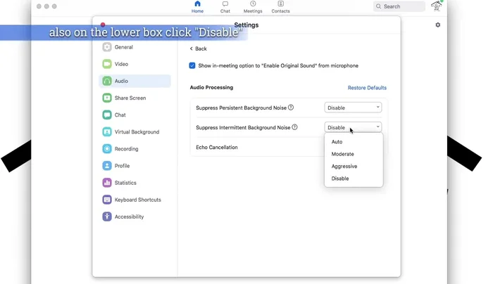Select the Keyboard Shortcuts icon
The height and width of the screenshot is (284, 493).
[x=107, y=200]
